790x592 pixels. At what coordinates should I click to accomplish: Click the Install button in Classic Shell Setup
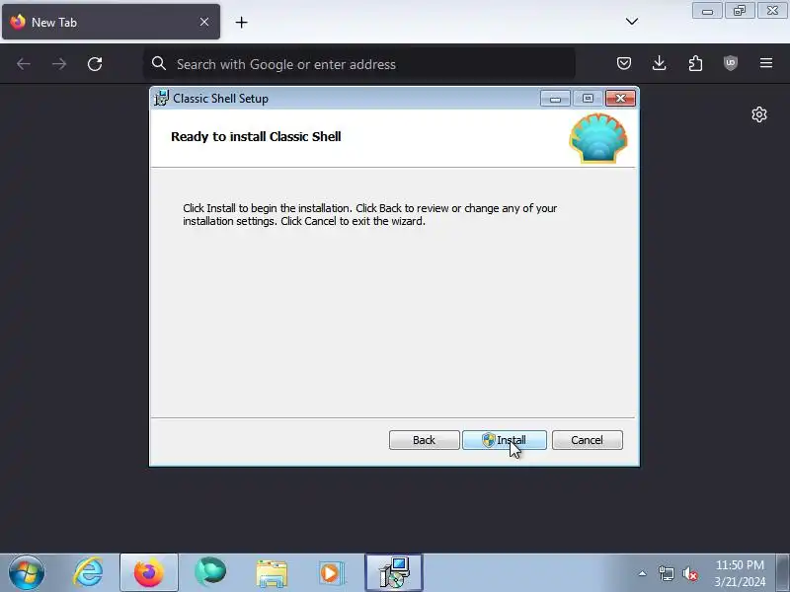click(505, 440)
